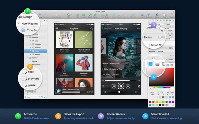Screen dimensions: 199x124
Task: Click the Radius slider handle
Action: (160, 37)
